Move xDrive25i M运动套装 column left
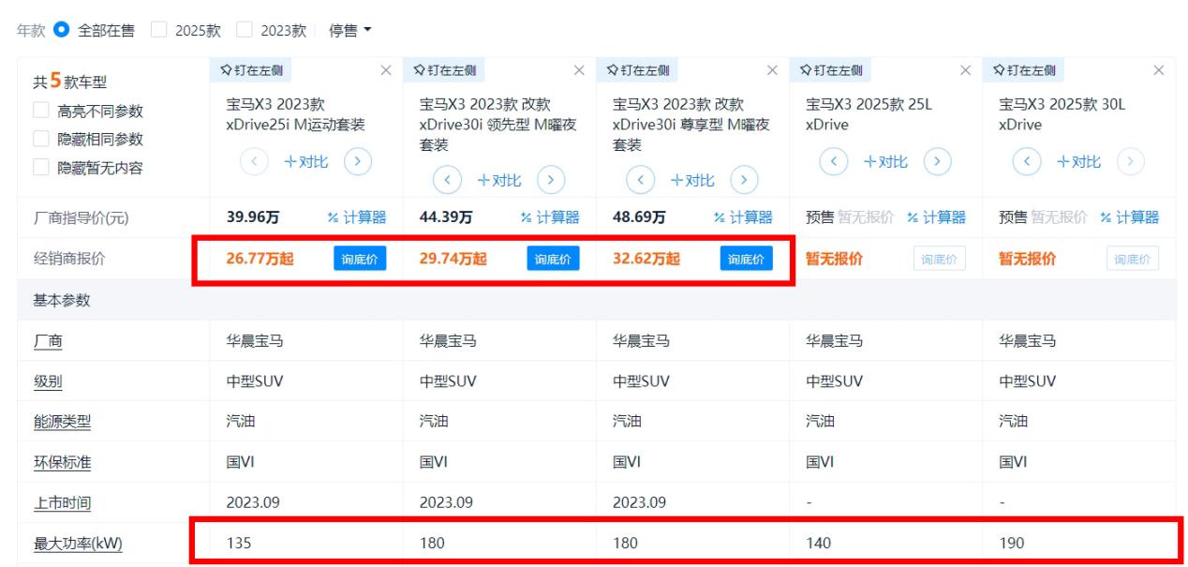Image resolution: width=1188 pixels, height=567 pixels. click(252, 159)
